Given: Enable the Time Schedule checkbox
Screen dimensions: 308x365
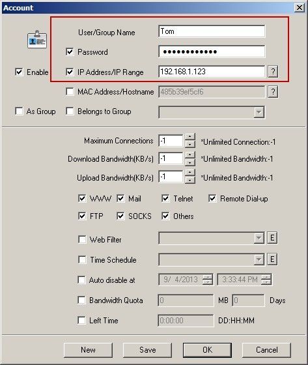Looking at the screenshot, I should click(x=82, y=259).
